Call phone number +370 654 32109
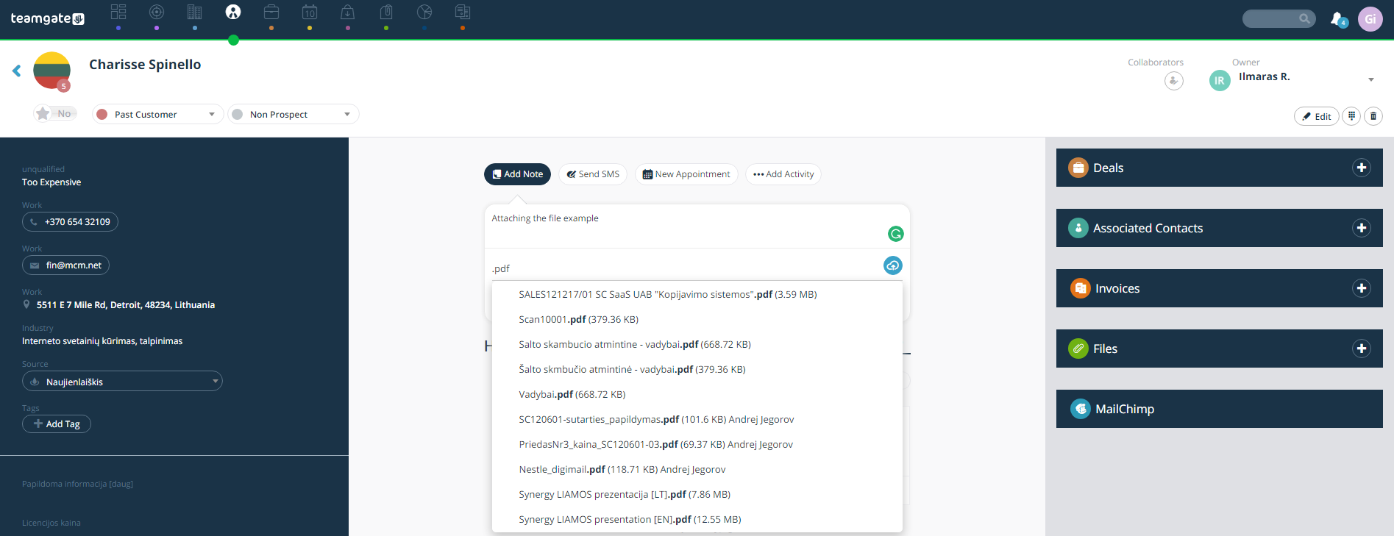 click(70, 222)
